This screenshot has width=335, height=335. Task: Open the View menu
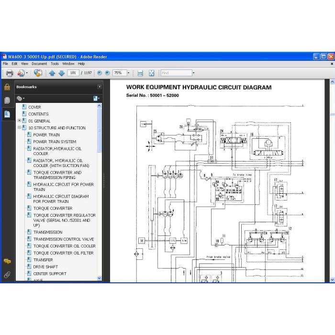[24, 64]
